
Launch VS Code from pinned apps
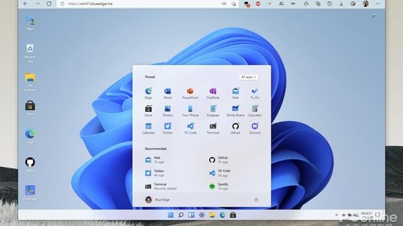tap(190, 128)
